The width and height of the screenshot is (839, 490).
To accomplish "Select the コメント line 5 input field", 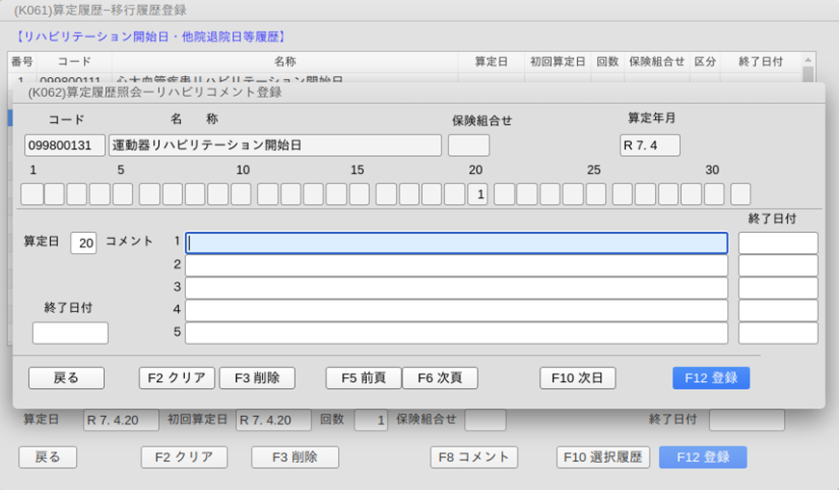I will (x=456, y=333).
